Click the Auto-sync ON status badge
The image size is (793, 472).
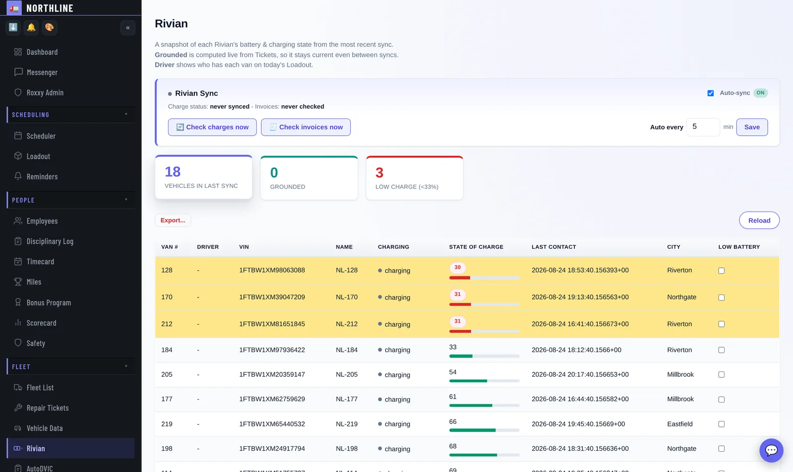click(x=760, y=93)
